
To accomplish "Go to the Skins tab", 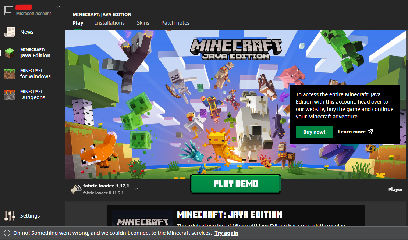I will pos(143,23).
